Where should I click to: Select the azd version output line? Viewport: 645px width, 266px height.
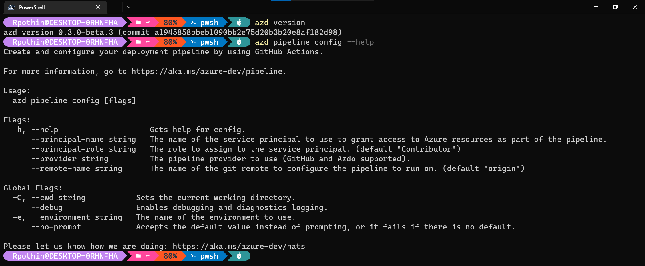tap(172, 32)
